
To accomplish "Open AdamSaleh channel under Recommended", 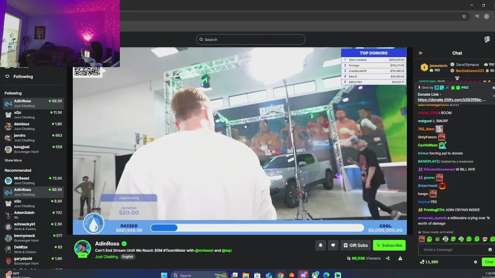I will click(x=33, y=215).
